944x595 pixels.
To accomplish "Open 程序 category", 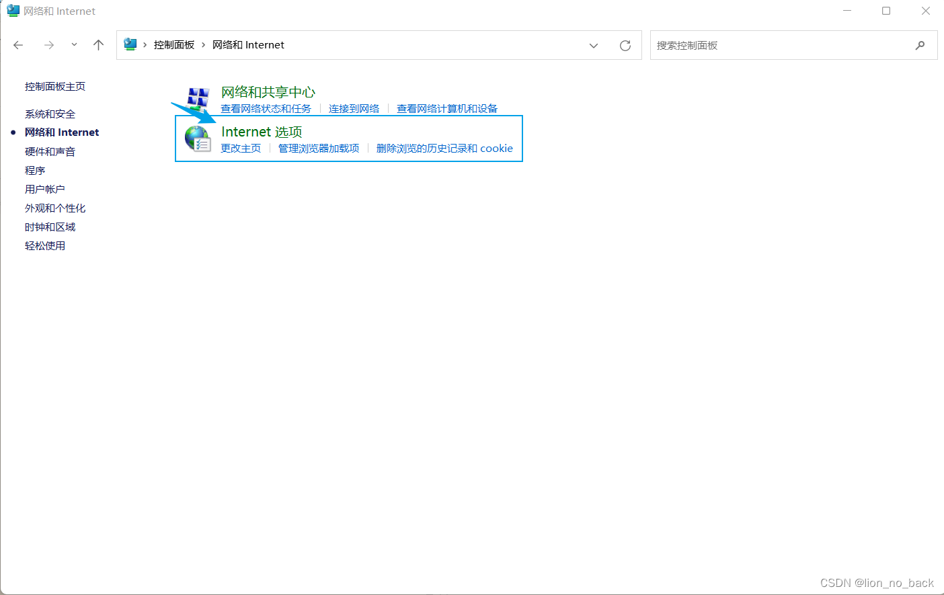I will 35,171.
